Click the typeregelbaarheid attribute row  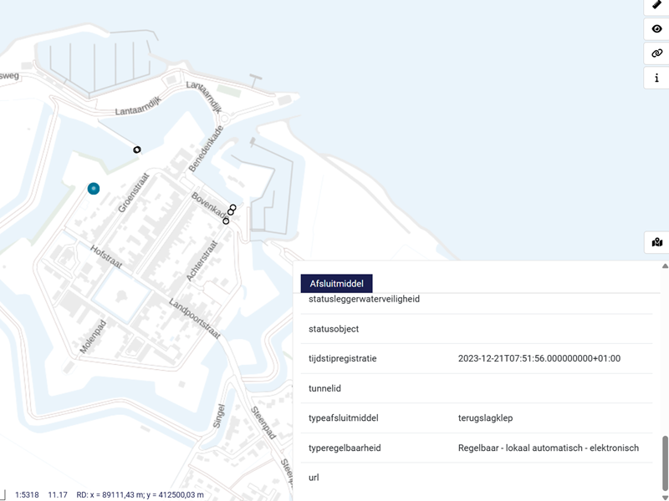pyautogui.click(x=477, y=448)
